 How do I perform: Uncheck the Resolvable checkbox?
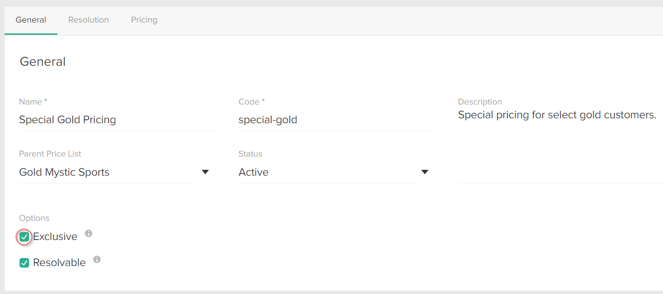24,263
